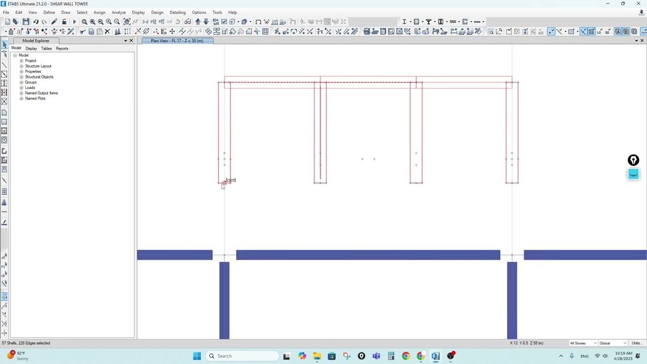Expand the Loads tree node
This screenshot has width=647, height=364.
click(21, 88)
